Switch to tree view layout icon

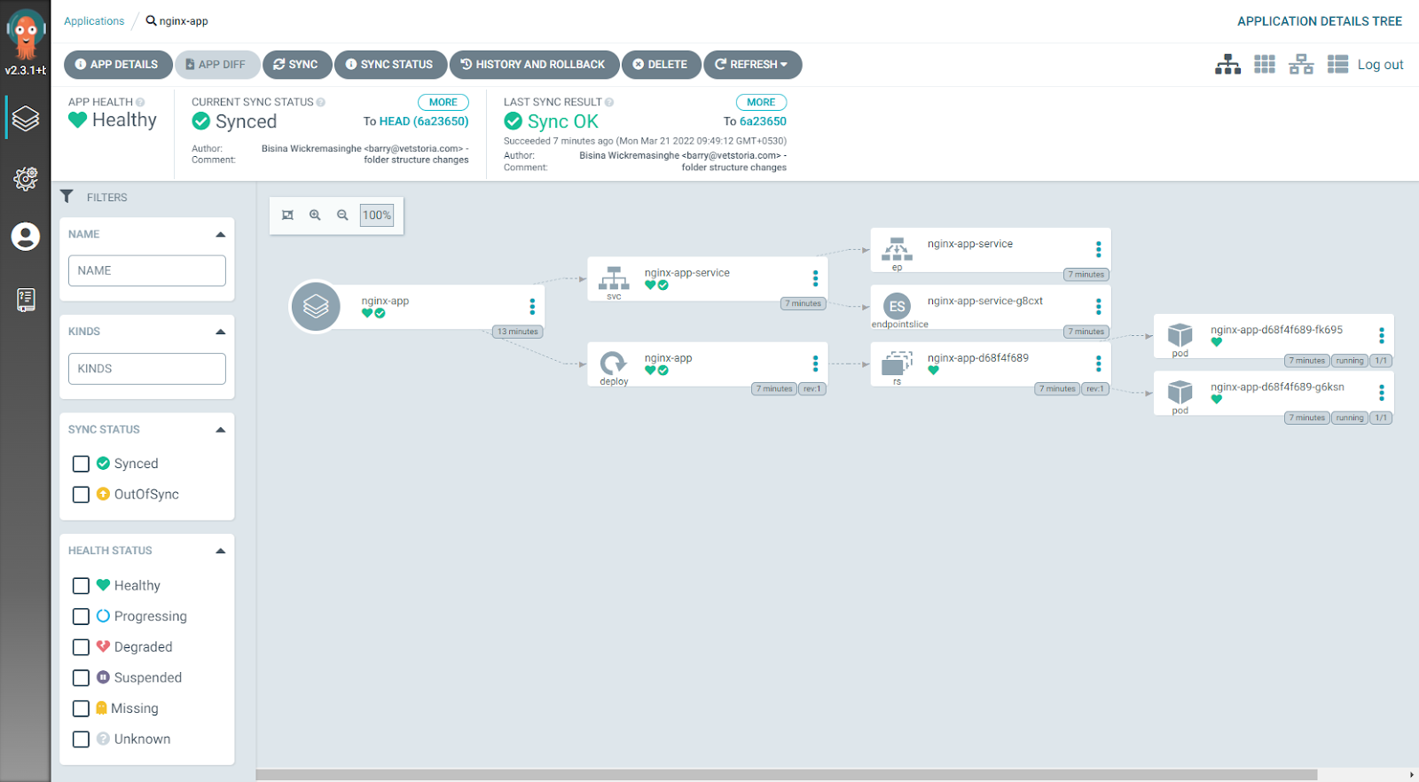[x=1227, y=64]
